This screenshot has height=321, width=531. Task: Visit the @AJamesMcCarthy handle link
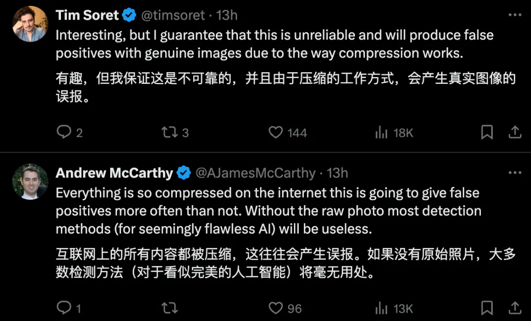255,173
